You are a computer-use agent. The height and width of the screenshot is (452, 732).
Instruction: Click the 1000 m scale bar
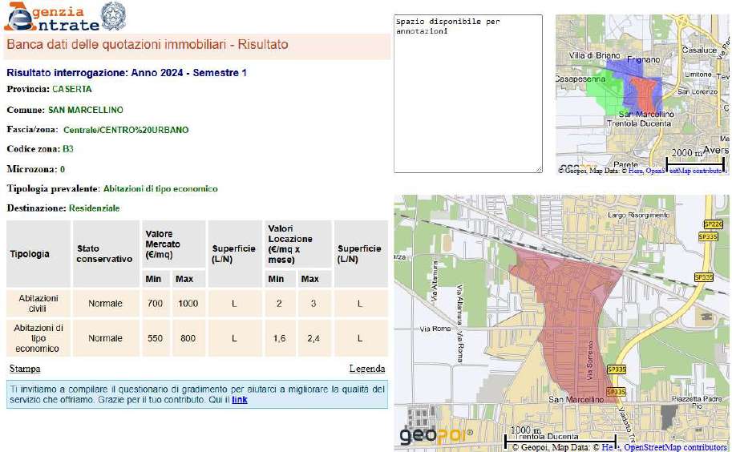pyautogui.click(x=560, y=438)
